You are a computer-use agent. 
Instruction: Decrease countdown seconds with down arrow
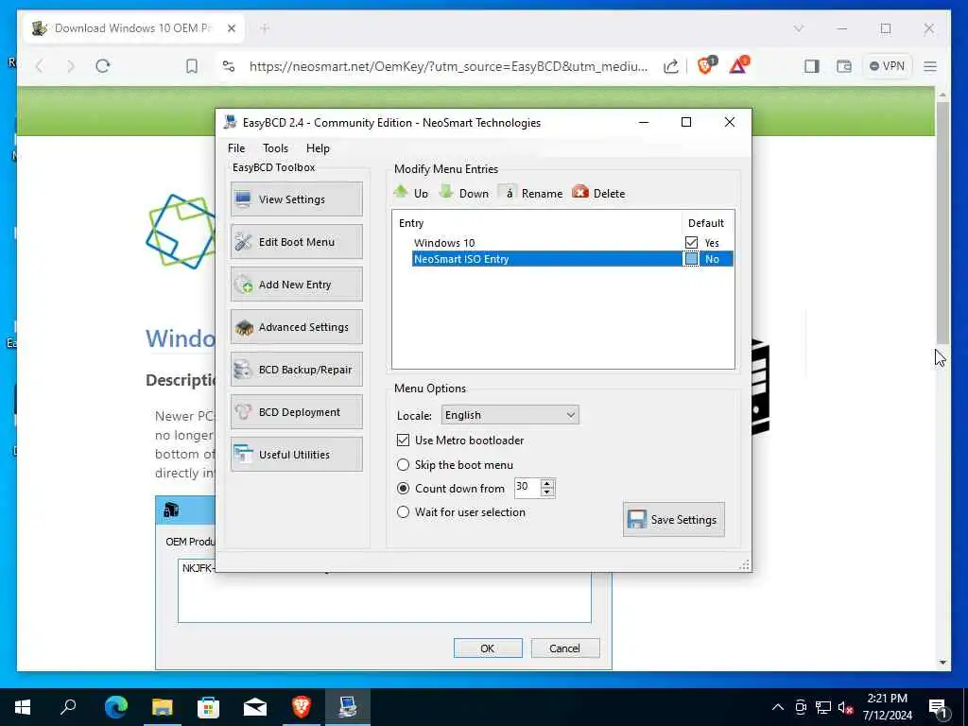547,492
